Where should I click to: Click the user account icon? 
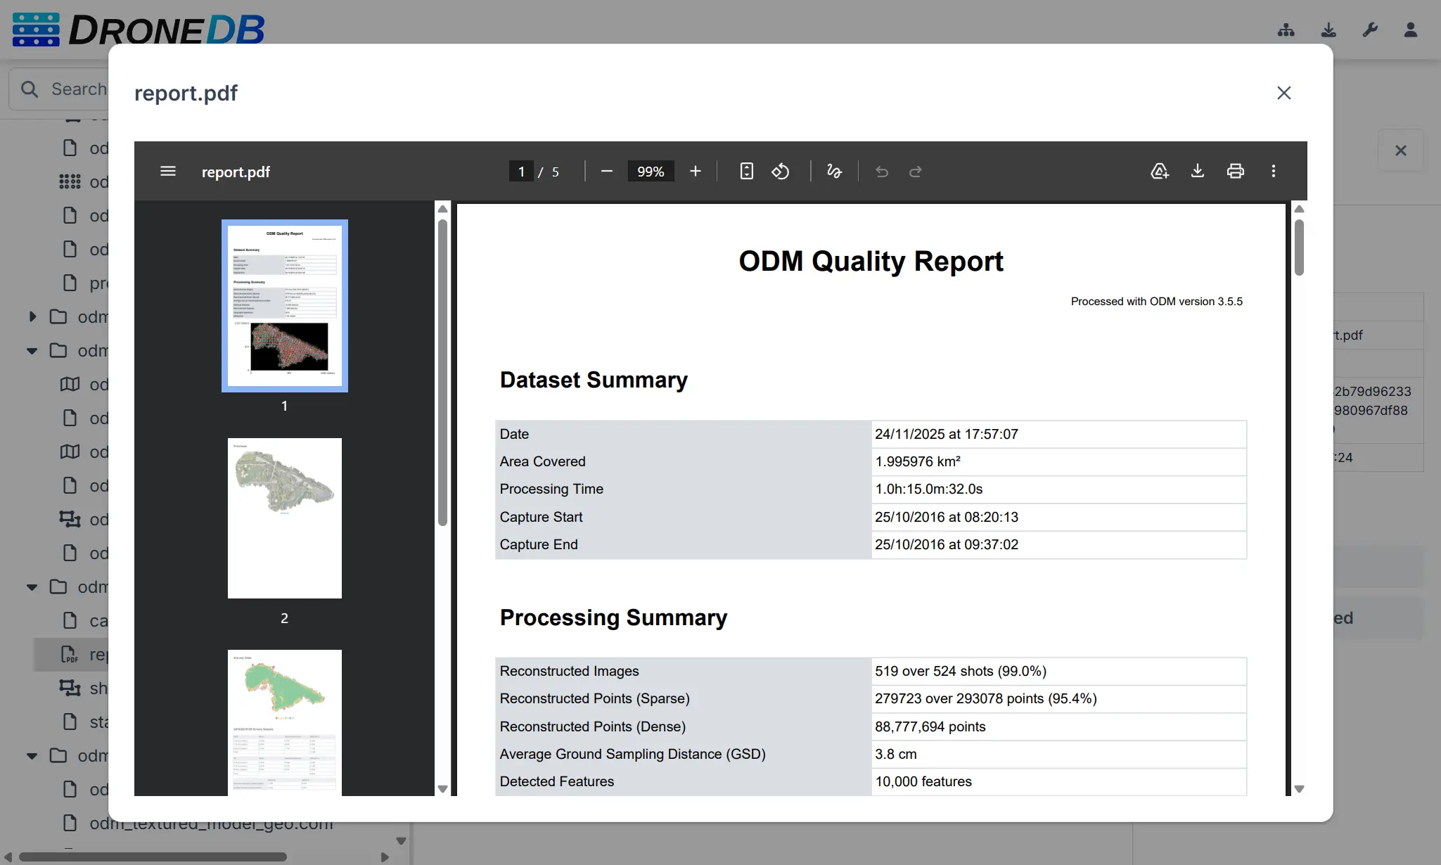1410,30
